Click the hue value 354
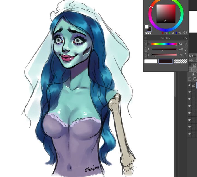197x177 pixels. [180, 44]
